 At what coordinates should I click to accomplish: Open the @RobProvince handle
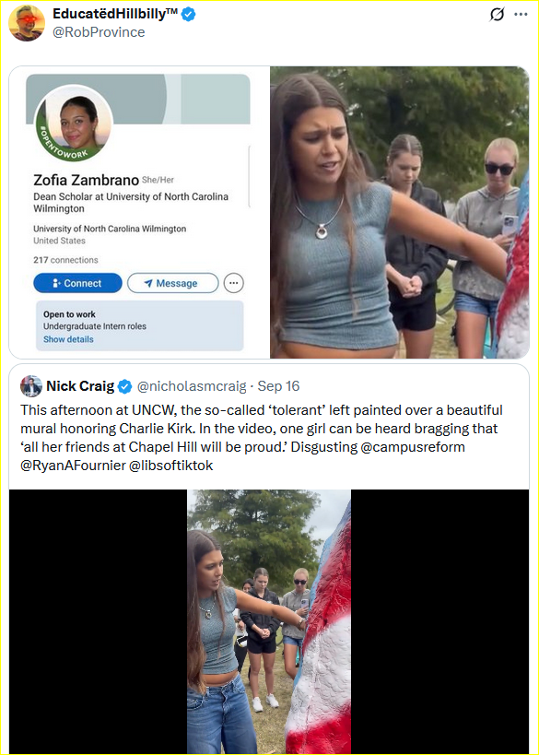[x=99, y=32]
